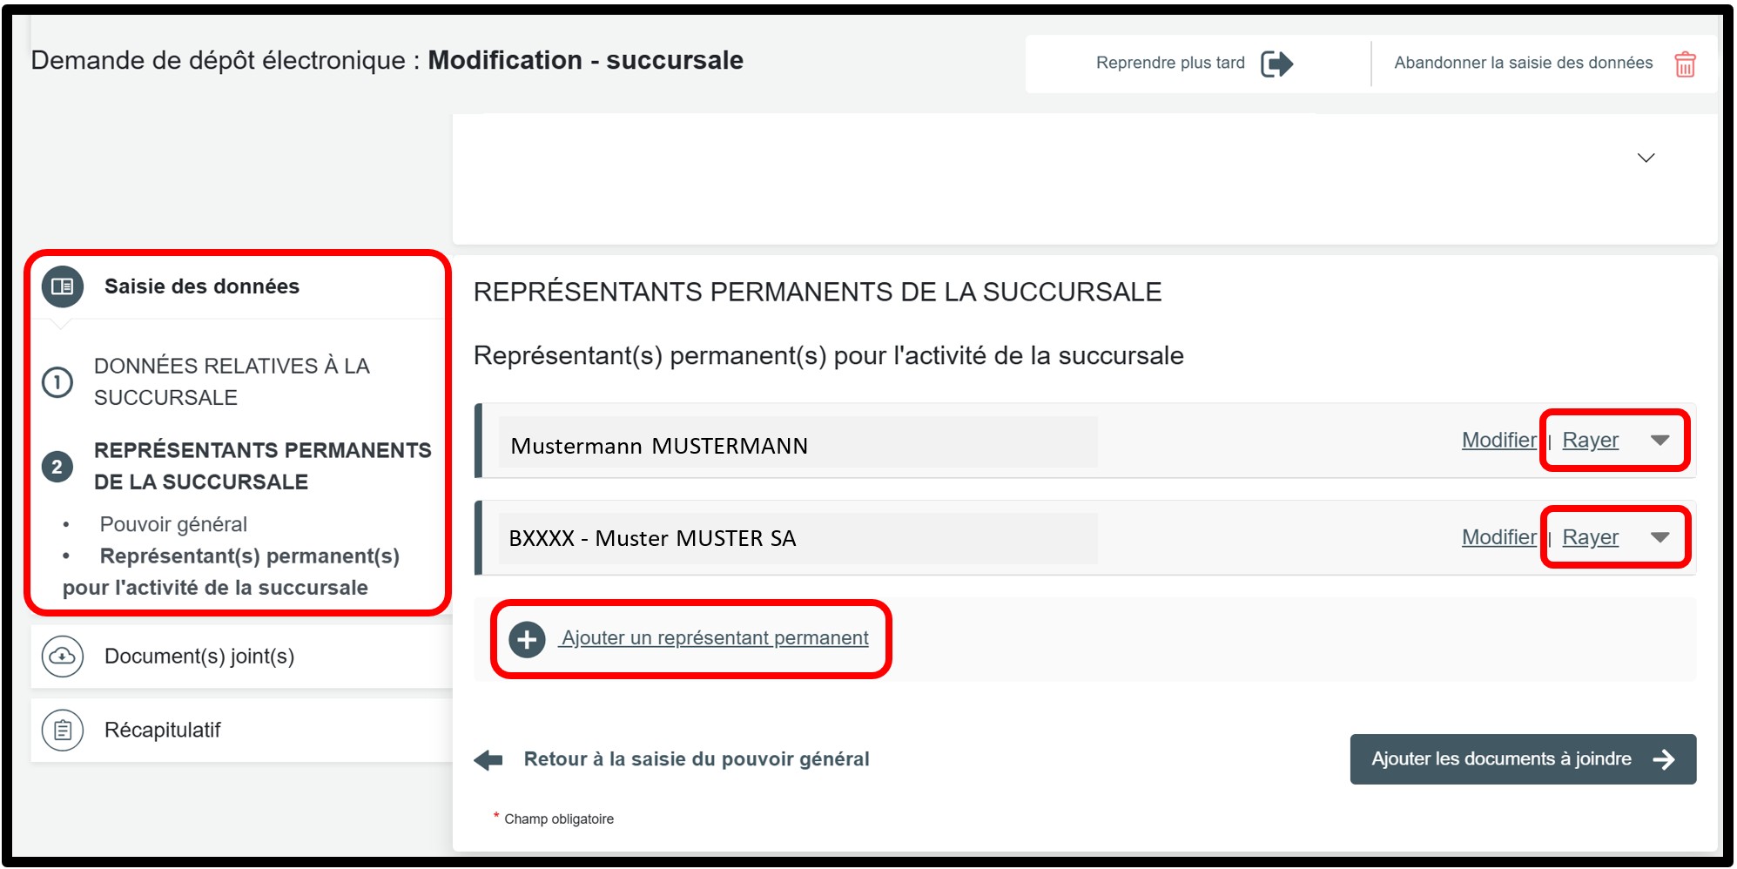Click the Ajouter un représentant permanent link
The height and width of the screenshot is (869, 1737).
[715, 638]
